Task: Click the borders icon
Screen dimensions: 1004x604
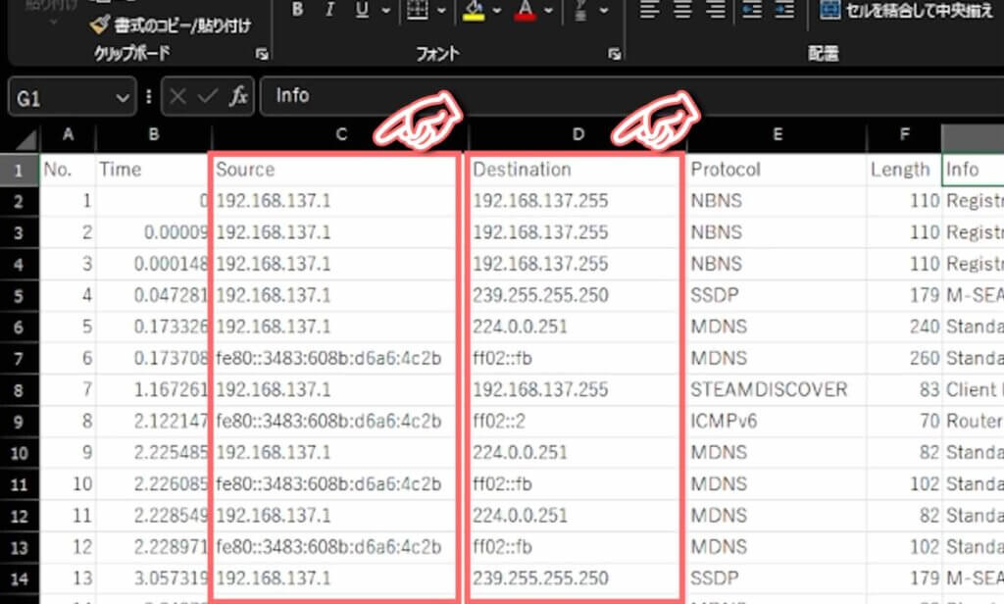Action: (418, 11)
